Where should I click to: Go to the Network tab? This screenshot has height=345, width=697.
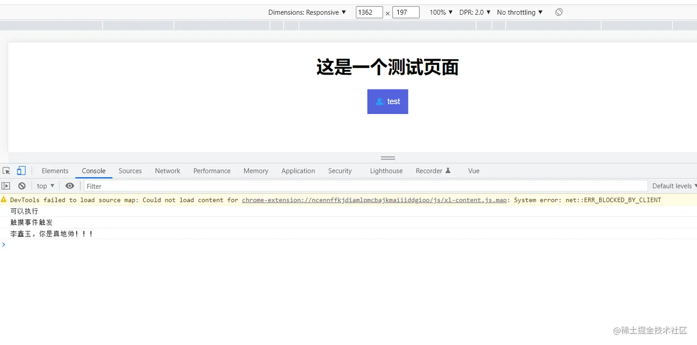(x=167, y=171)
